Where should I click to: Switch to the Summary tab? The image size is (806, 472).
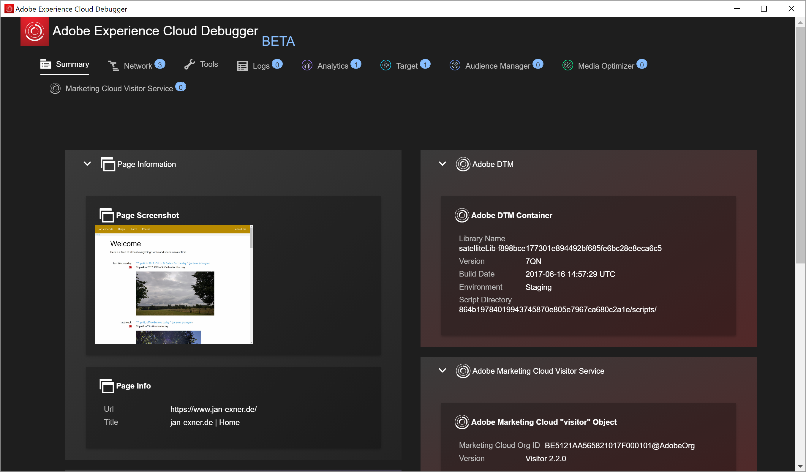click(72, 64)
